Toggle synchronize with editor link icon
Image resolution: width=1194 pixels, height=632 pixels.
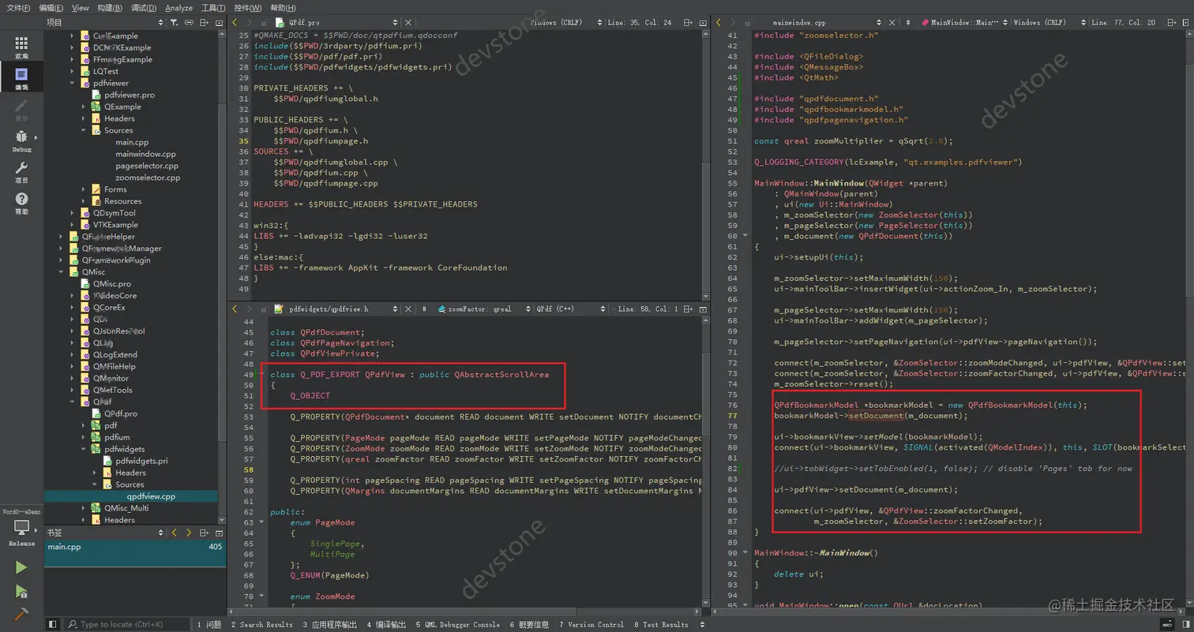(189, 23)
